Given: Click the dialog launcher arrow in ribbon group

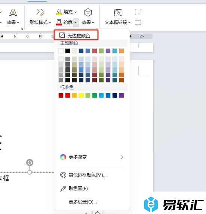Looking at the screenshot, I should point(22,29).
